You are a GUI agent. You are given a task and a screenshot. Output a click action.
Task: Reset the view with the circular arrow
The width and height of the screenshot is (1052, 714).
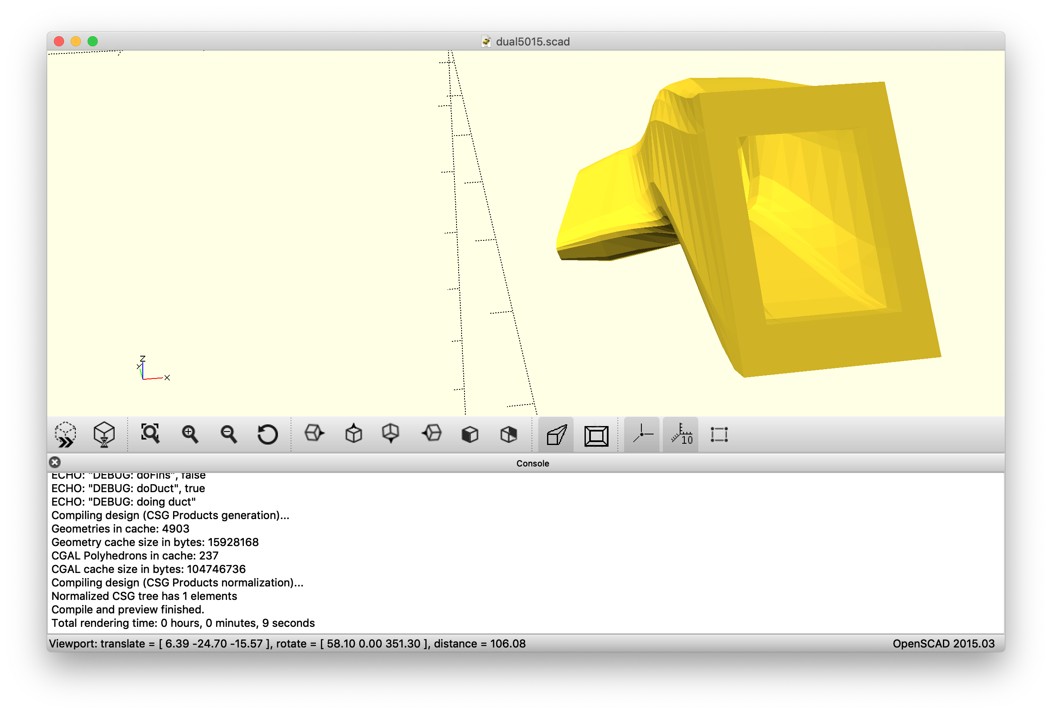(267, 434)
